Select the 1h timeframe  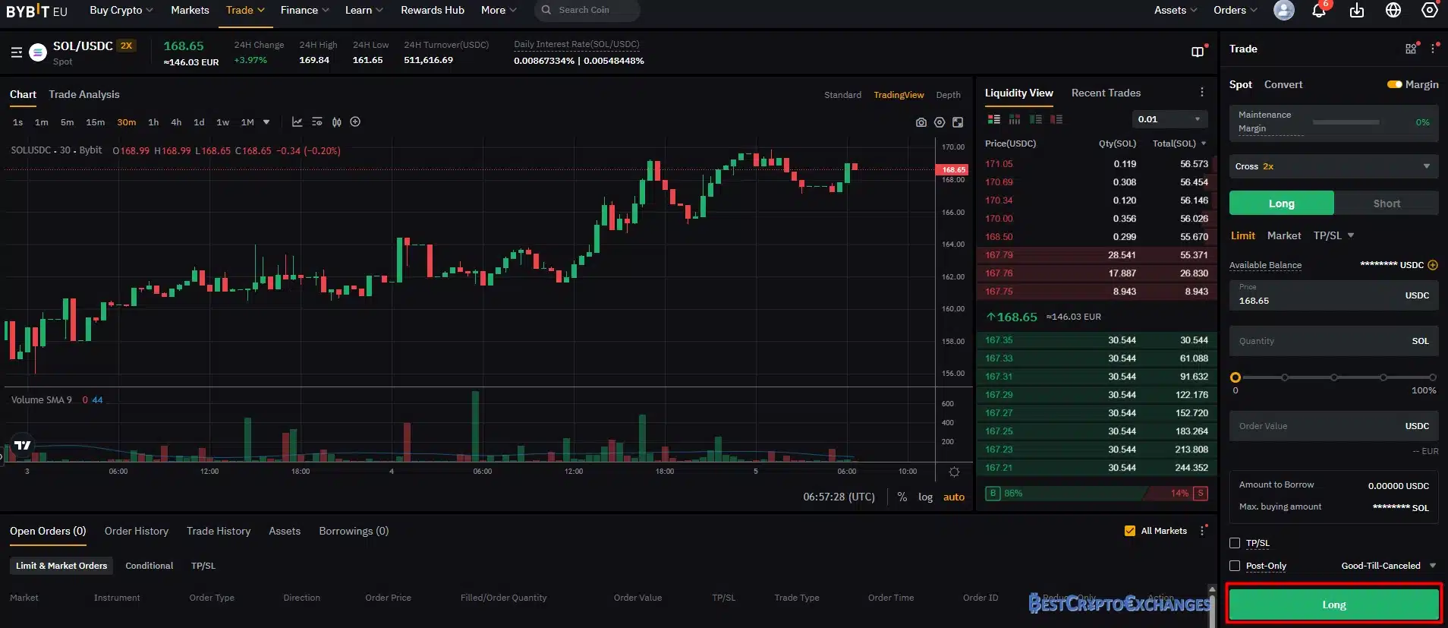point(153,122)
